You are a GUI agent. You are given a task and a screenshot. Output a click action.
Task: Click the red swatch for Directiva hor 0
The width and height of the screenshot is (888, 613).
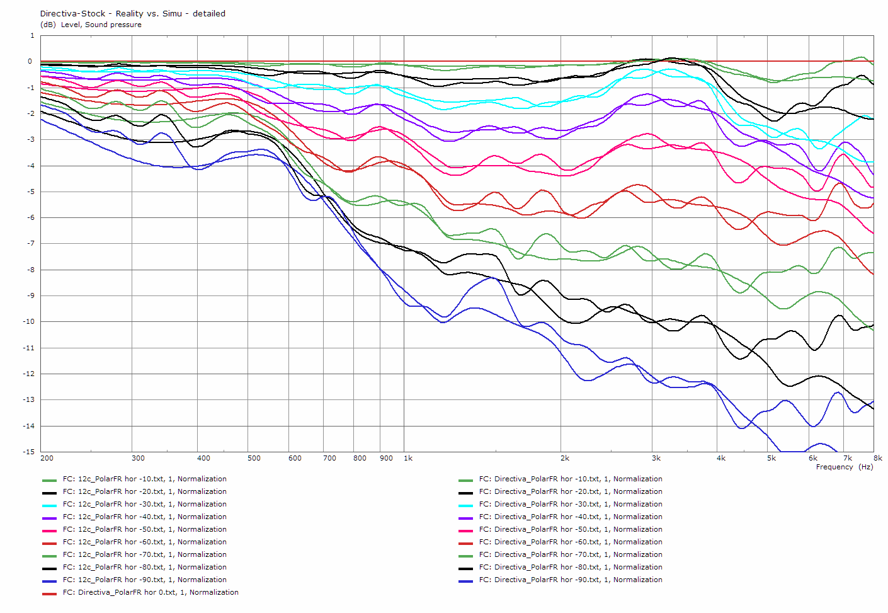point(49,593)
